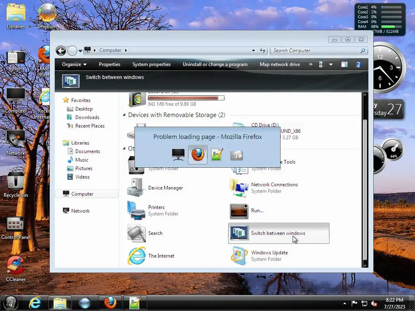Click the Start orb on taskbar
Viewport: 415px width, 311px height.
[11, 303]
